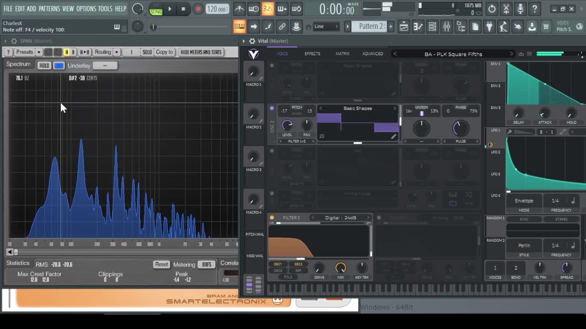Select previous Vital preset arrow
This screenshot has width=586, height=329.
(395, 54)
